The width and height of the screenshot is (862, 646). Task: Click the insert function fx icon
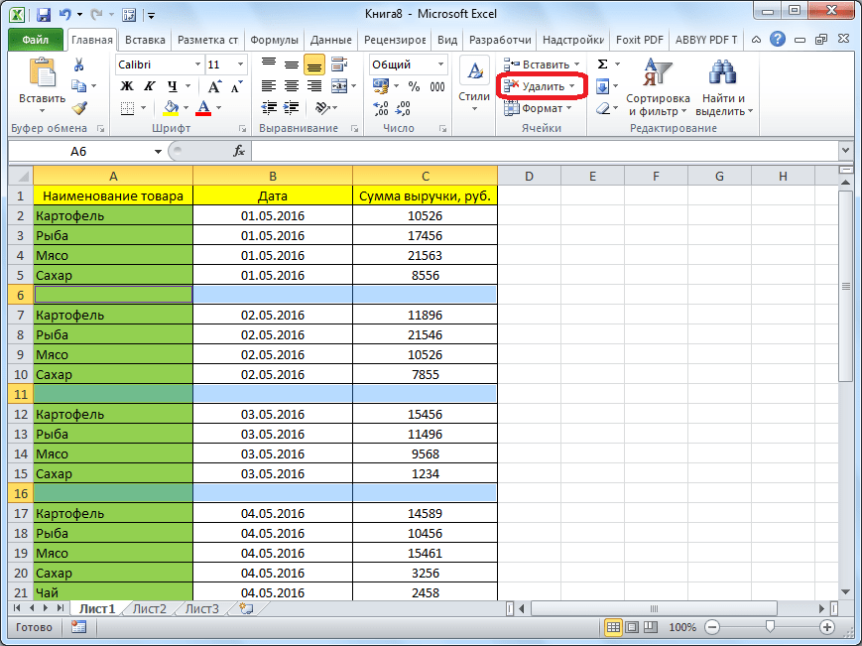[x=239, y=151]
